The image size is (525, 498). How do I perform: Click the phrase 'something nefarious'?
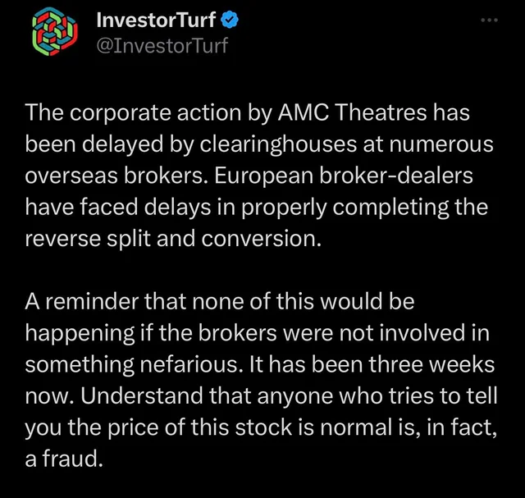[x=131, y=364]
